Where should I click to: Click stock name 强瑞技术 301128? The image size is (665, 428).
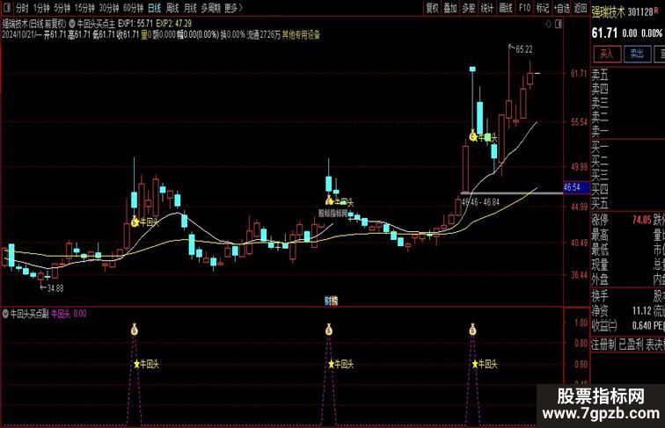tap(623, 12)
